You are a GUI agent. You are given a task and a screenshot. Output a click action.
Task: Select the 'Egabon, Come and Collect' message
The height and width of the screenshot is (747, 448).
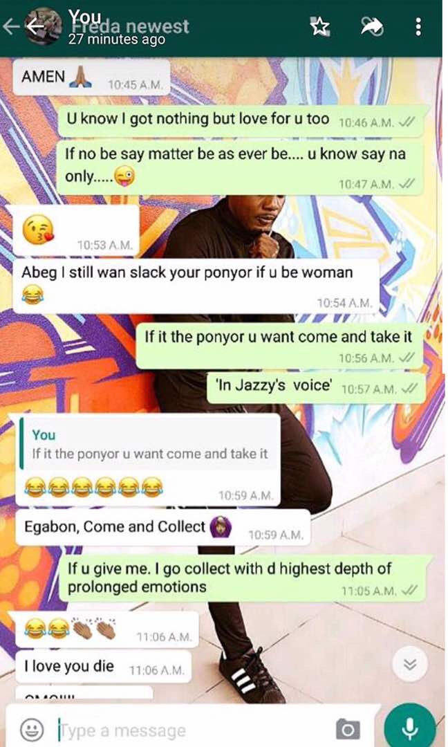coord(163,527)
